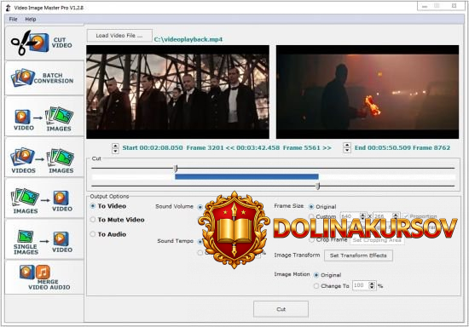The image size is (469, 327).
Task: Open the Videos to Images tool
Action: pyautogui.click(x=44, y=158)
